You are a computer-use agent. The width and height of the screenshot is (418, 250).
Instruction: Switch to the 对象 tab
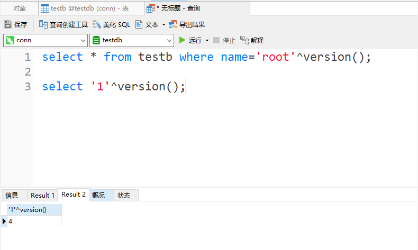(x=20, y=8)
